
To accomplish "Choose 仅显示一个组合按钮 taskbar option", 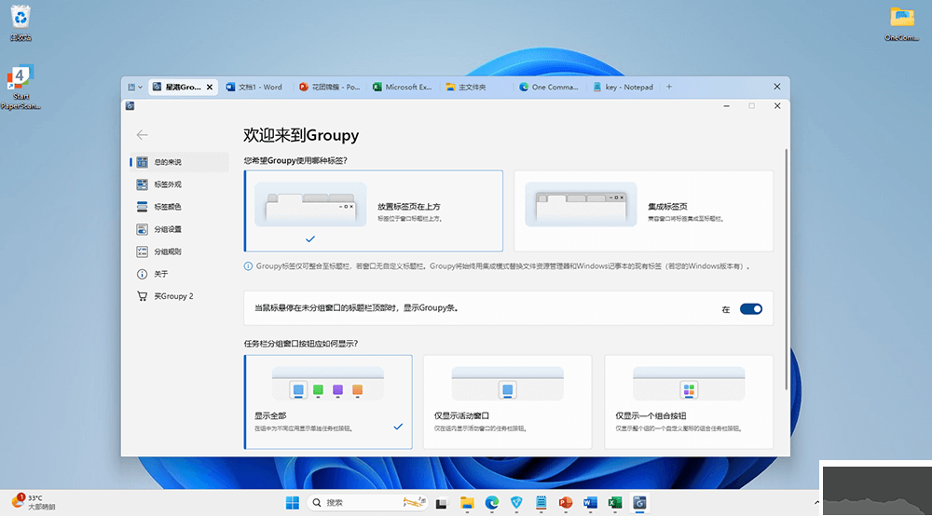I will pos(689,402).
